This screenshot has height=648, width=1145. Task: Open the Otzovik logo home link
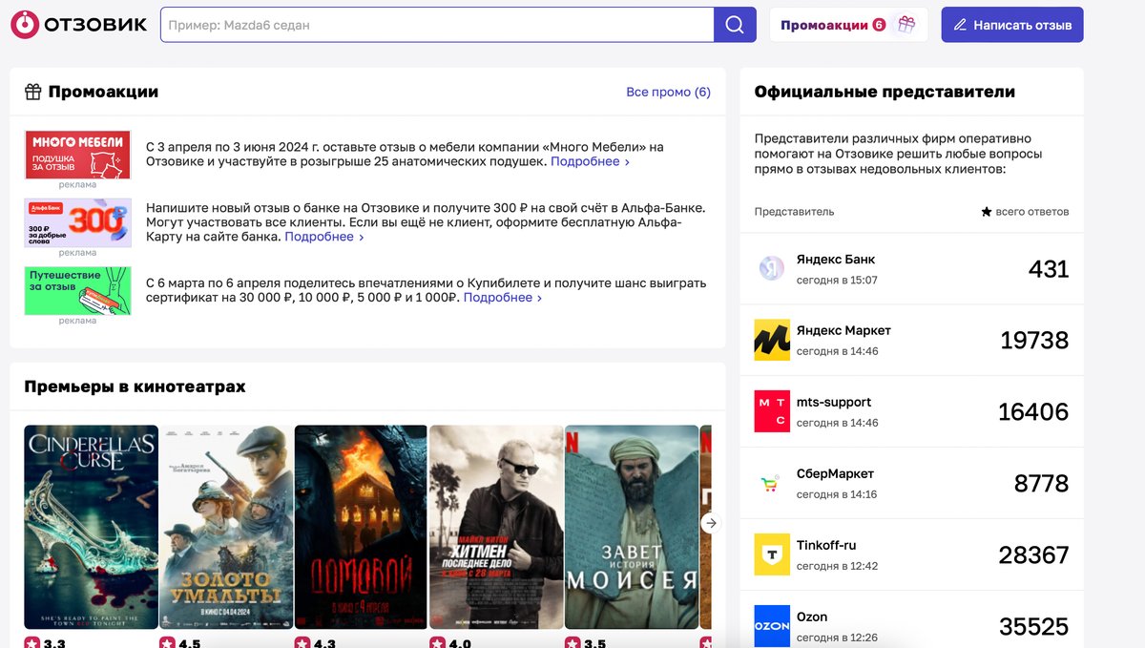79,25
